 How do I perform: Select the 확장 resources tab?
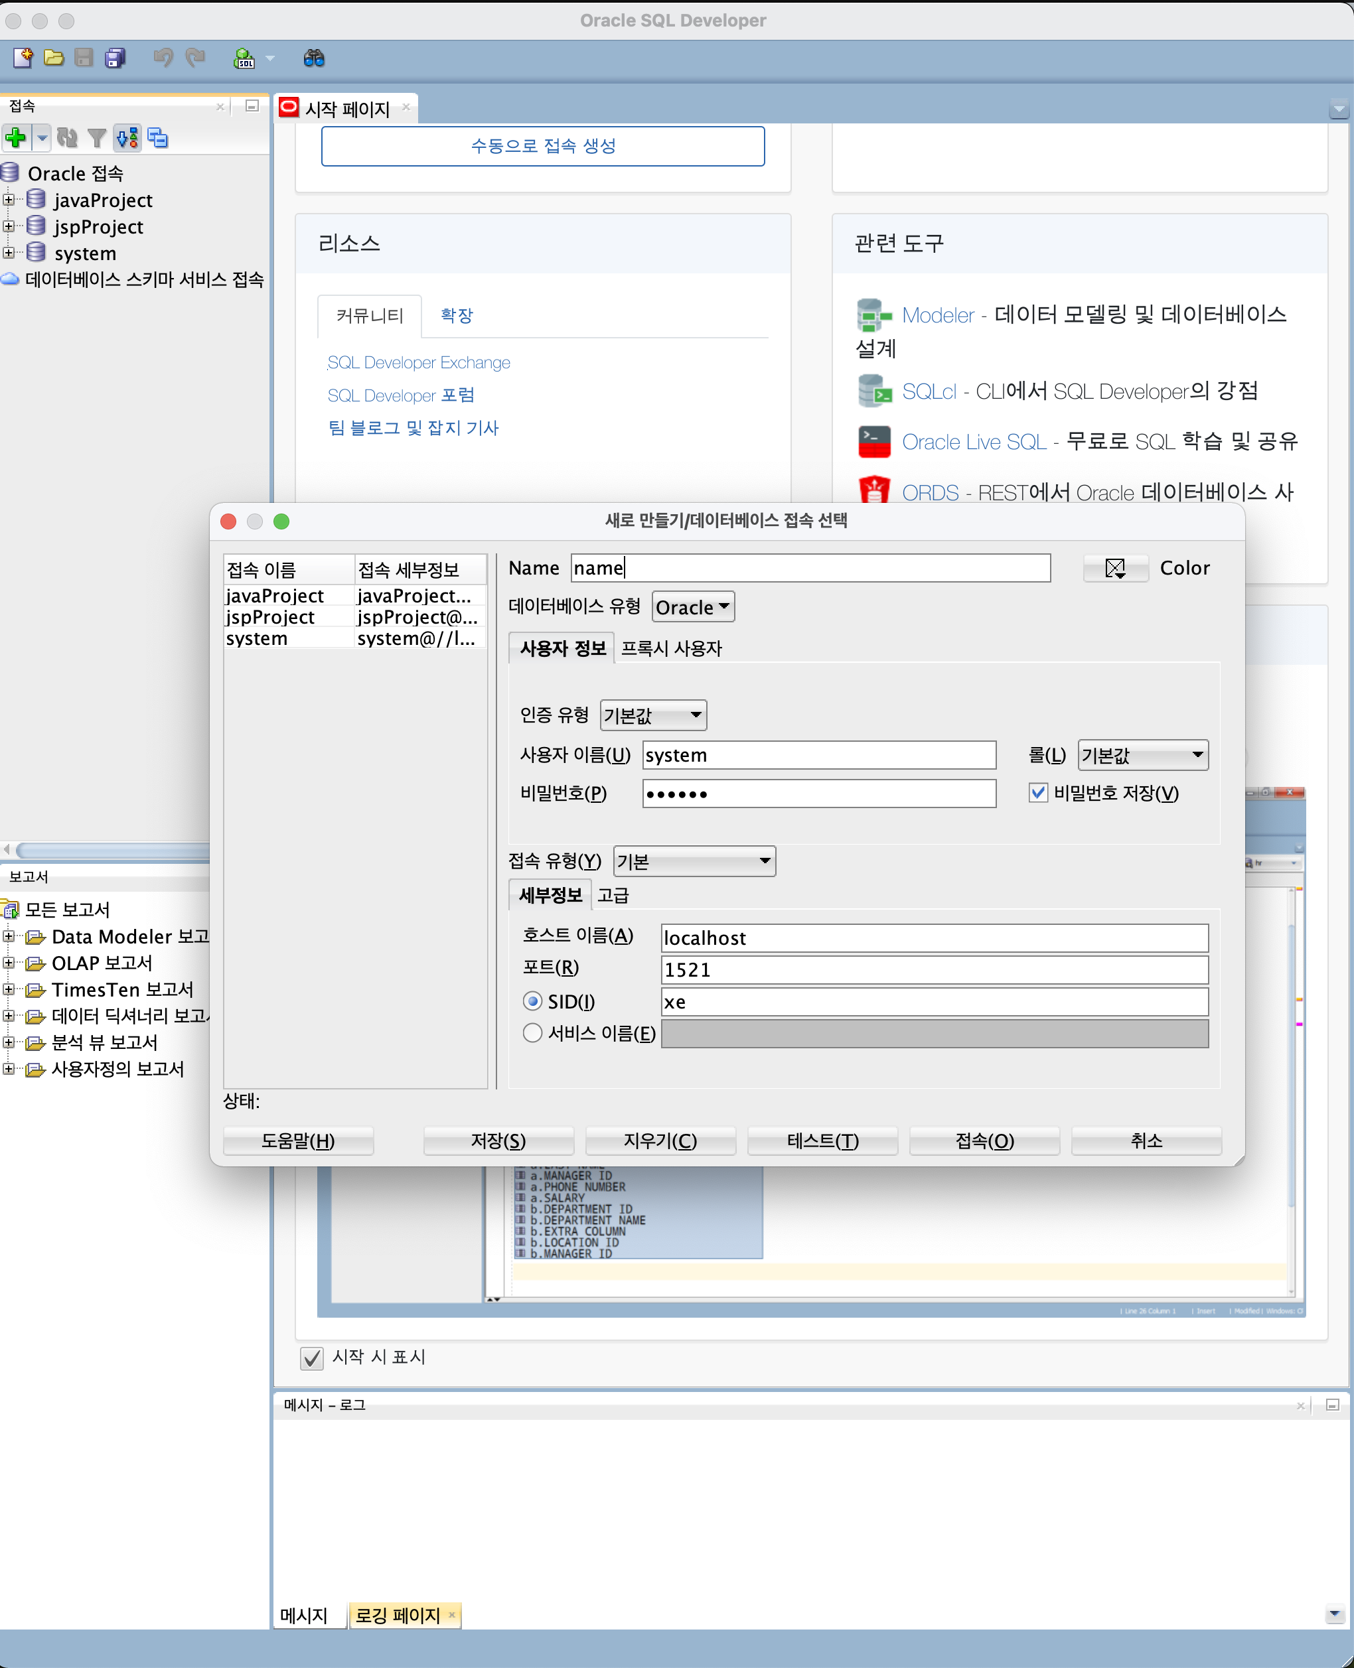(456, 316)
